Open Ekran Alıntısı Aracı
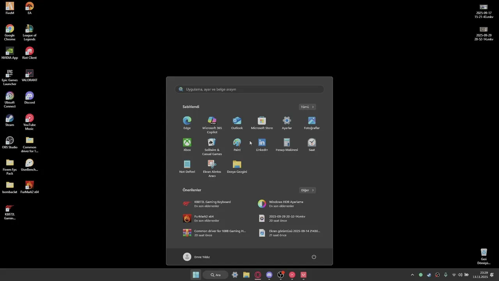The width and height of the screenshot is (499, 281). pos(212,169)
